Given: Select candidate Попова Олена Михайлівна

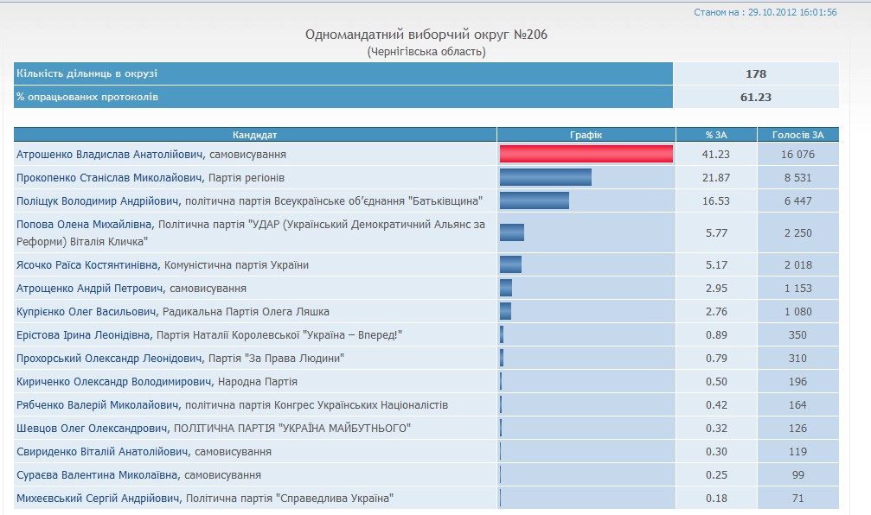Looking at the screenshot, I should tap(84, 225).
